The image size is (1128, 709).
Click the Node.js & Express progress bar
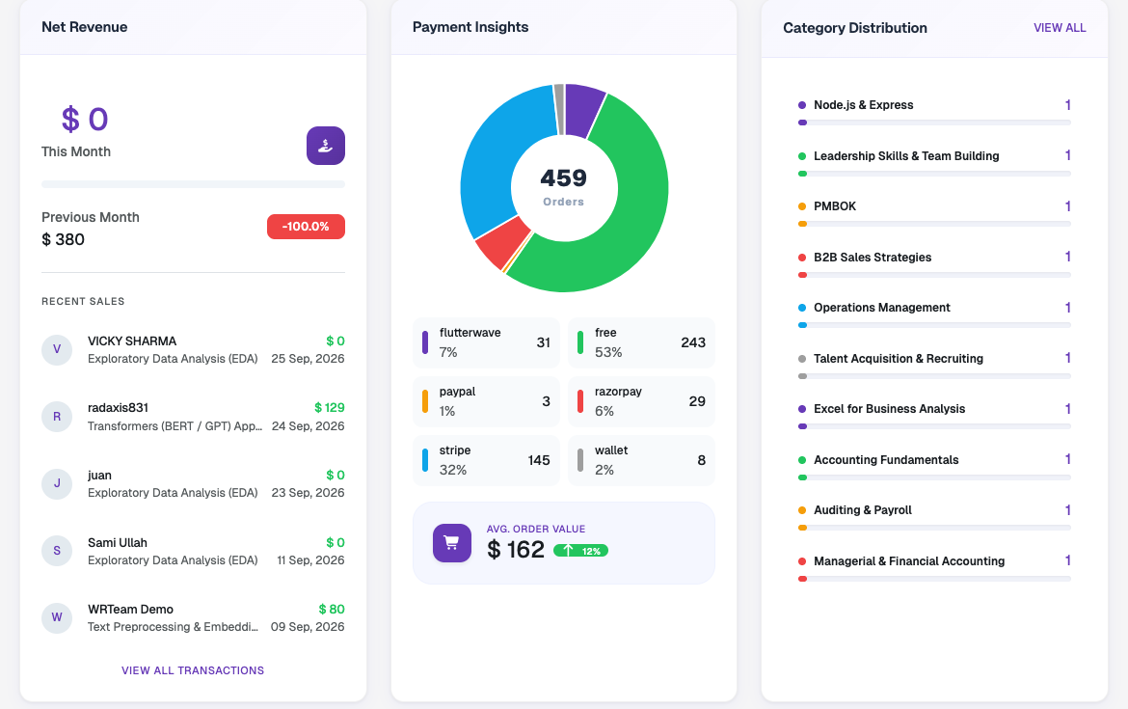coord(934,123)
